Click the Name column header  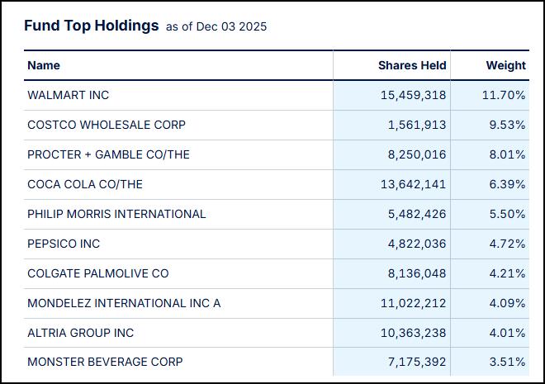[x=44, y=65]
